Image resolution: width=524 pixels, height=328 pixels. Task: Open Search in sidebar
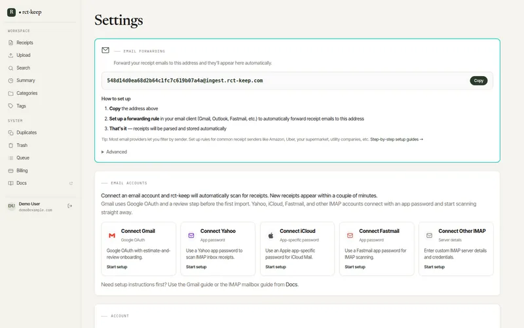[24, 68]
